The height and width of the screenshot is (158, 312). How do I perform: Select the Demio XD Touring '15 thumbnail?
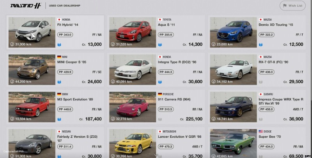233,32
